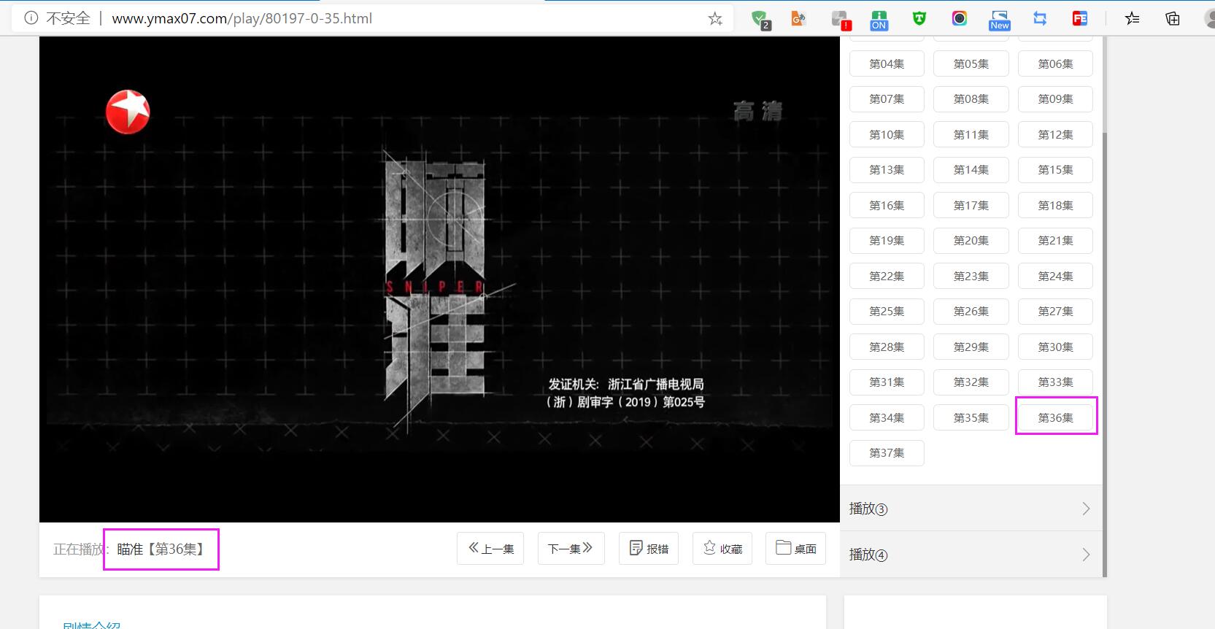Expand the 播放④ source section
Screen dimensions: 1215x629
(x=971, y=555)
